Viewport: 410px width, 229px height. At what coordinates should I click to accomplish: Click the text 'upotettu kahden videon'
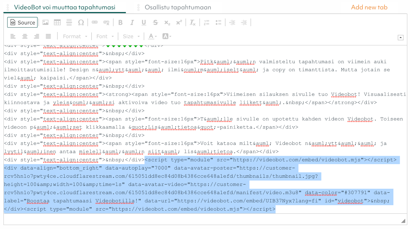[309, 119]
